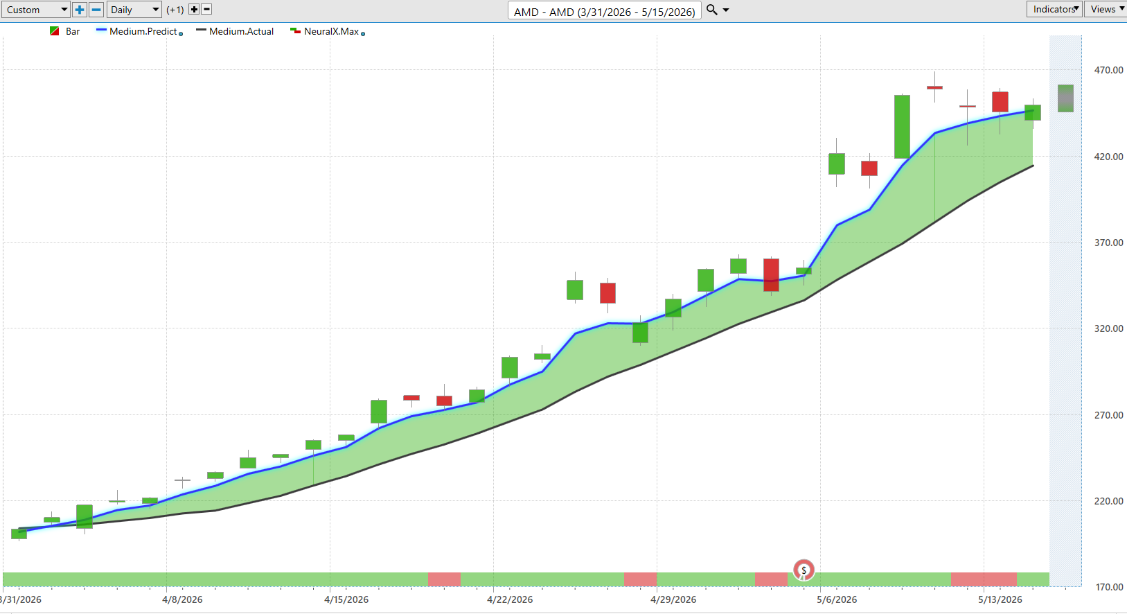The width and height of the screenshot is (1127, 614).
Task: Click the (+1) forecast offset label
Action: tap(175, 10)
